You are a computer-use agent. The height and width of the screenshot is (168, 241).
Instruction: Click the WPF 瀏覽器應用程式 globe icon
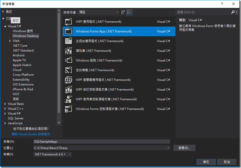[69, 80]
